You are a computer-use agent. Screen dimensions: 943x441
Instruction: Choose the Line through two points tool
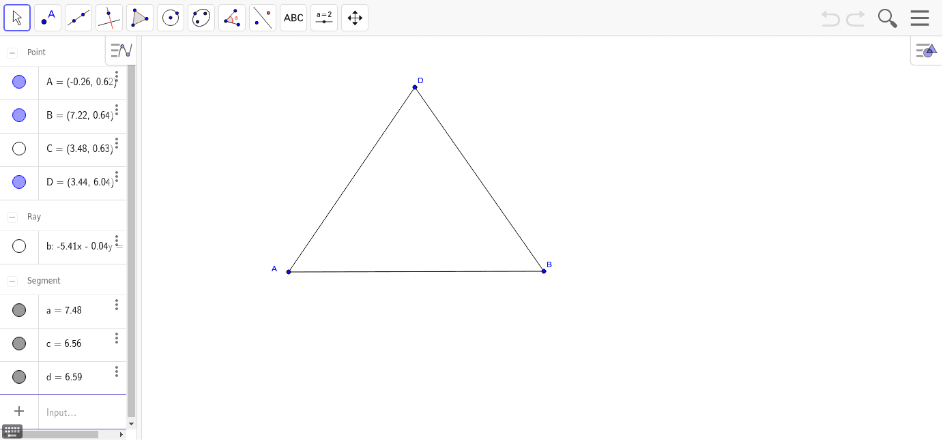[78, 18]
